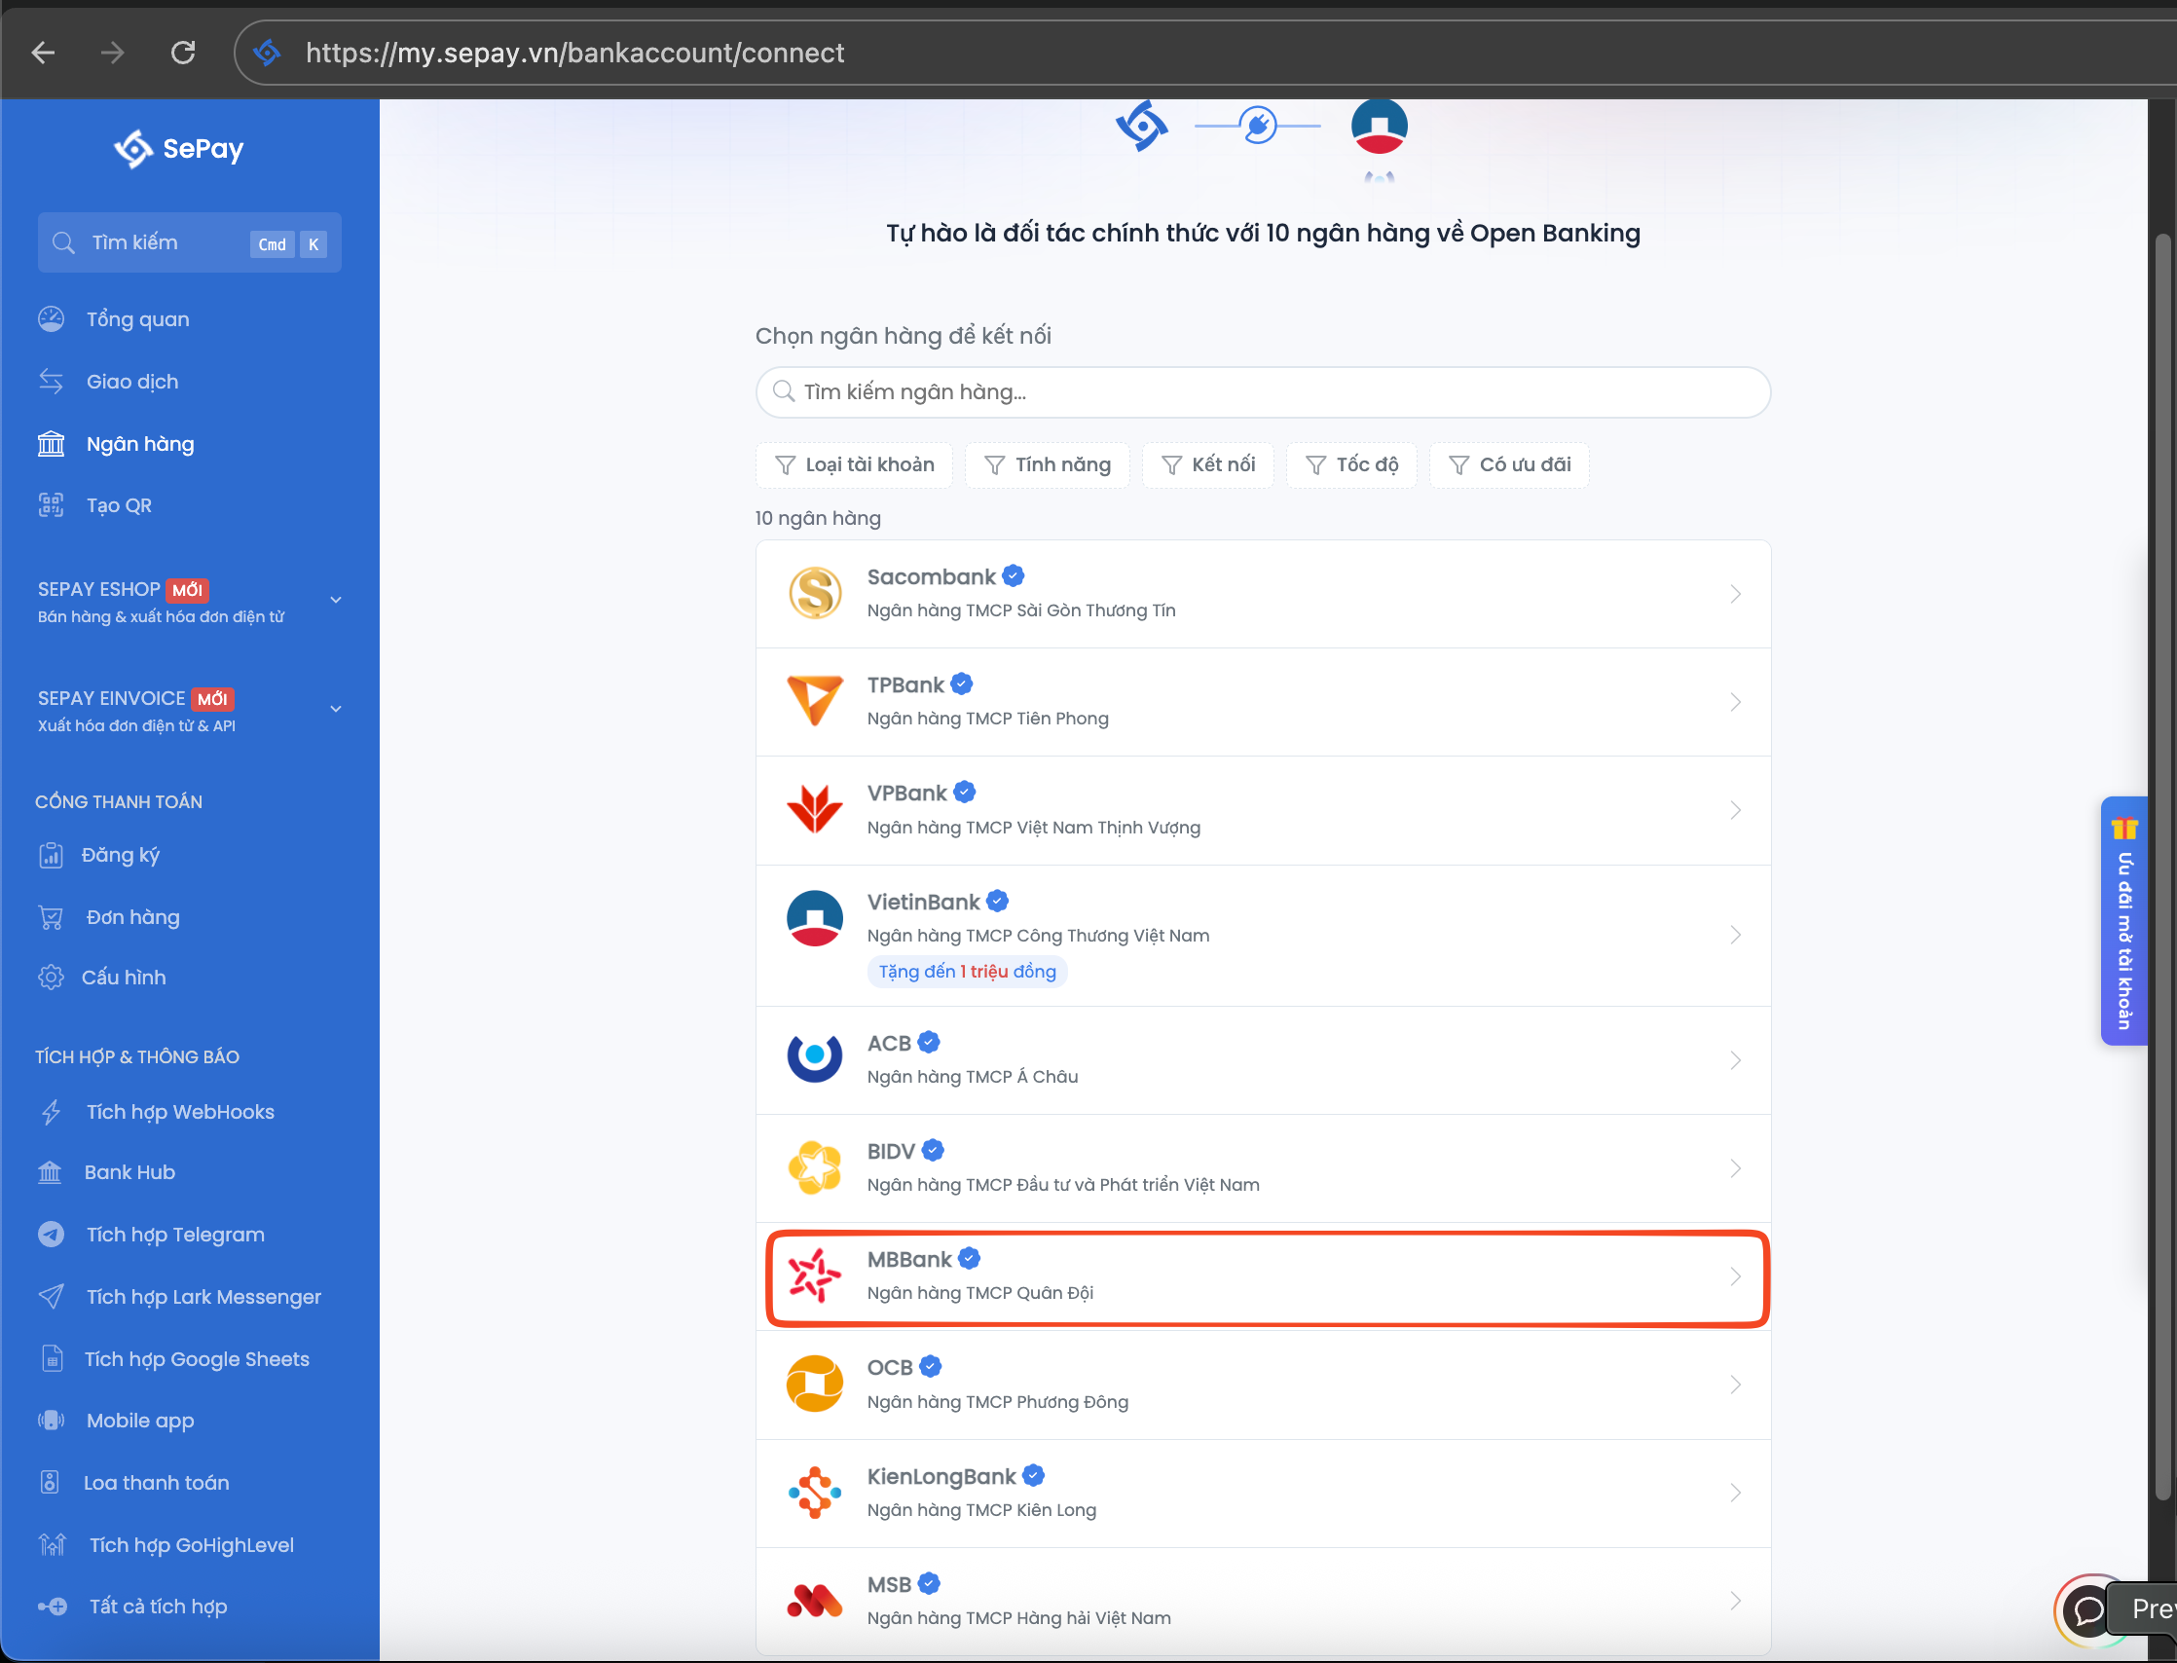Viewport: 2177px width, 1663px height.
Task: Open the Giao dịch sidebar menu
Action: pos(131,381)
